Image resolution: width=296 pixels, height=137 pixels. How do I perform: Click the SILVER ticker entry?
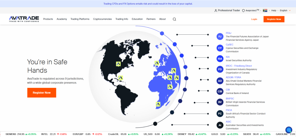pos(257,134)
